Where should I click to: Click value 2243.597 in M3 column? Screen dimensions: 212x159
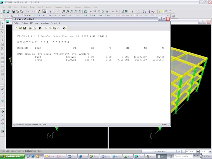(x=158, y=60)
